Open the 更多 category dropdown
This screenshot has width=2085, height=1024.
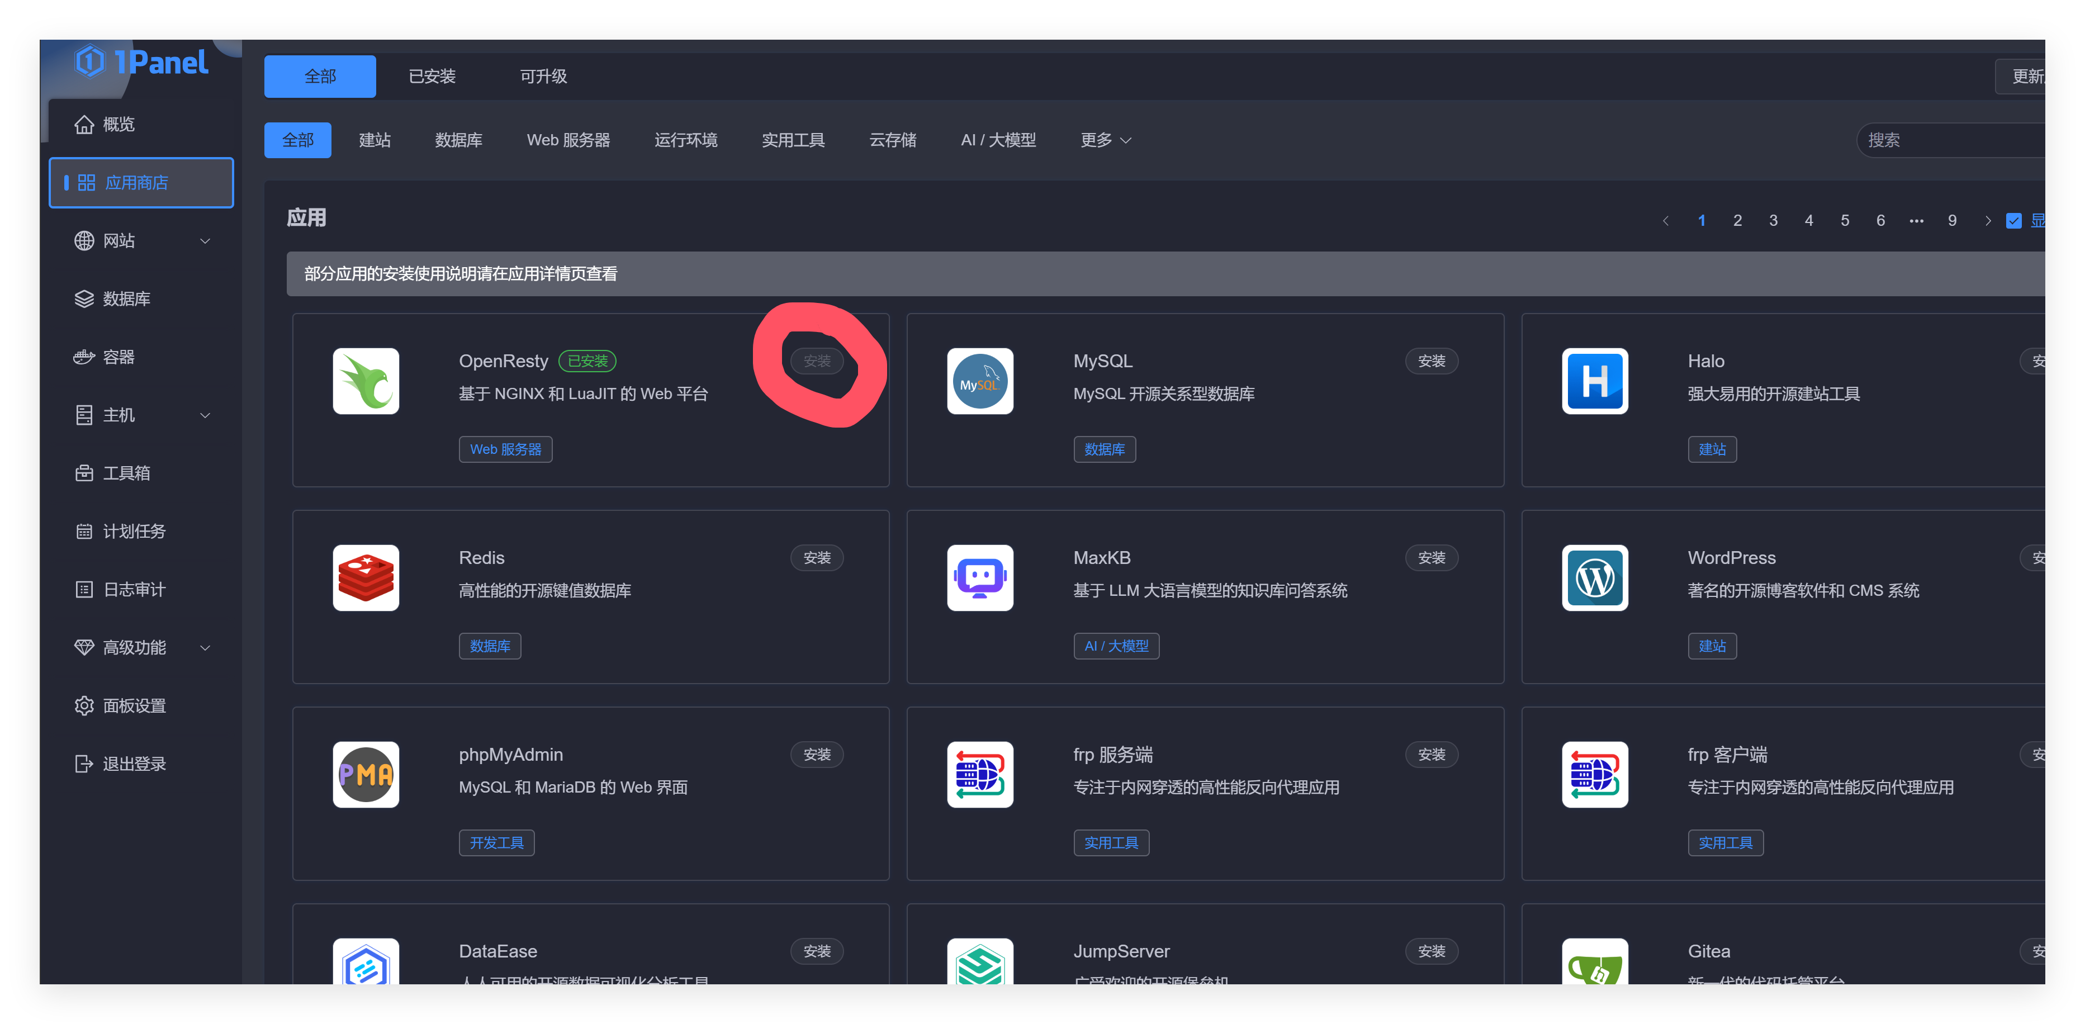[x=1106, y=140]
